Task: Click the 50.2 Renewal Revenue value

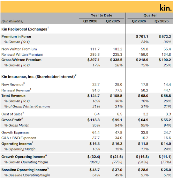Action: pyautogui.click(x=144, y=90)
